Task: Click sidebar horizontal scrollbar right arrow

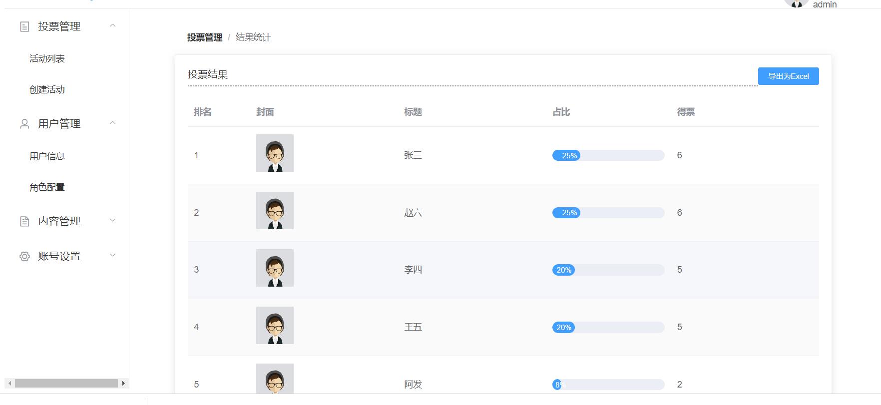Action: point(123,384)
